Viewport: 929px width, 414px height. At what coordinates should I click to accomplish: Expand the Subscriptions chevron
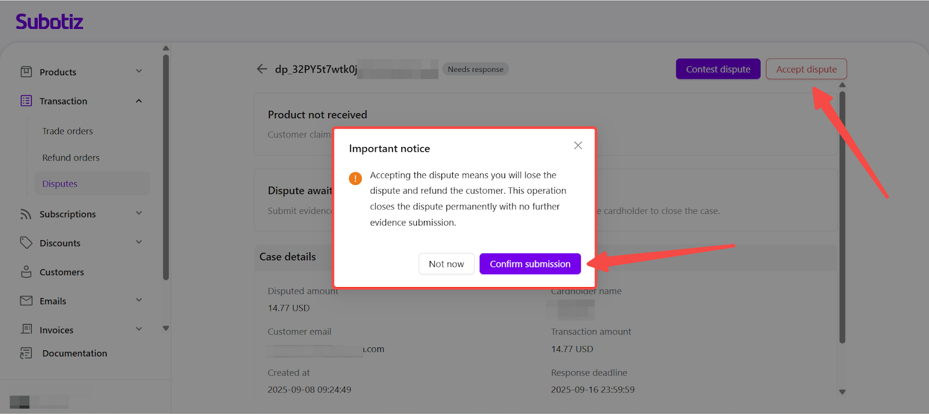coord(139,213)
